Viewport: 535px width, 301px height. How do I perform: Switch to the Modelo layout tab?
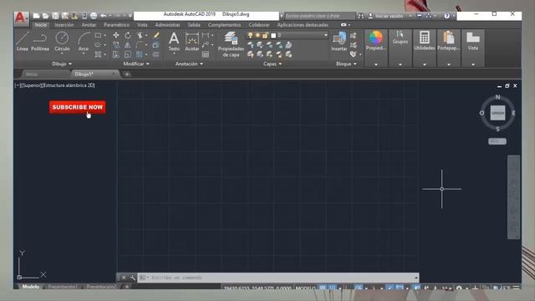point(30,287)
